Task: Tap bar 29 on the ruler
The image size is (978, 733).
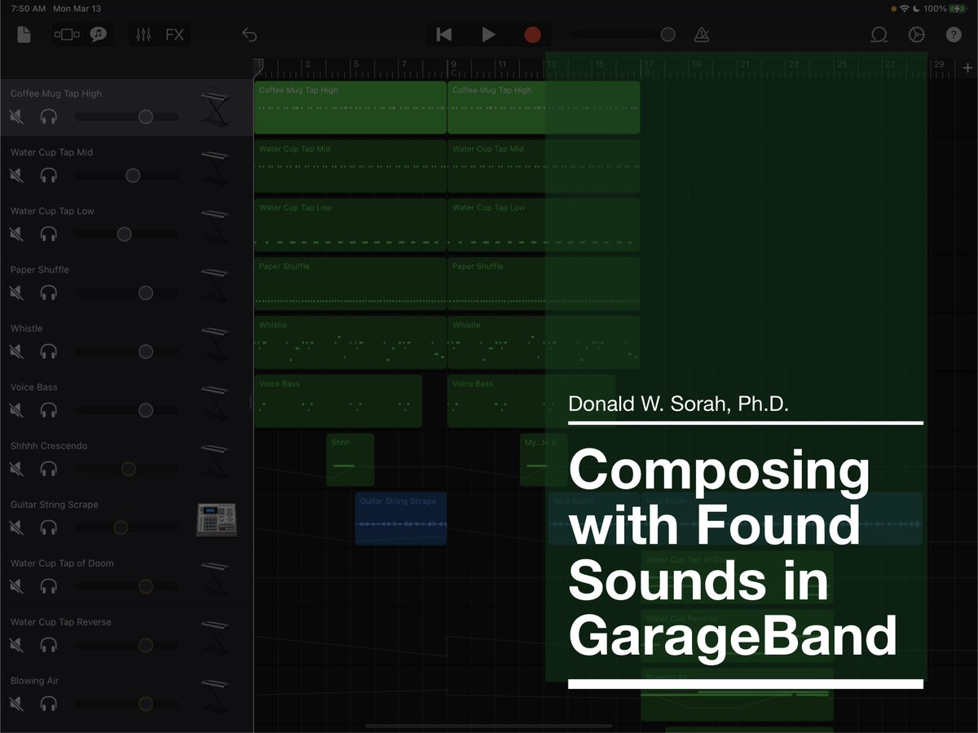Action: tap(939, 64)
